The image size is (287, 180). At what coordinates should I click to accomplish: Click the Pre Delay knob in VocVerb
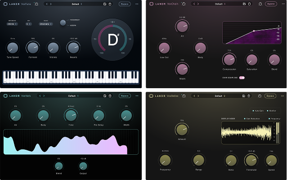click(x=99, y=116)
